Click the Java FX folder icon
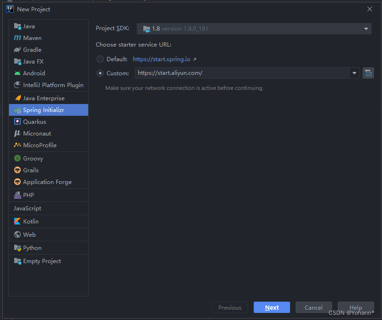This screenshot has height=320, width=382. coord(17,62)
